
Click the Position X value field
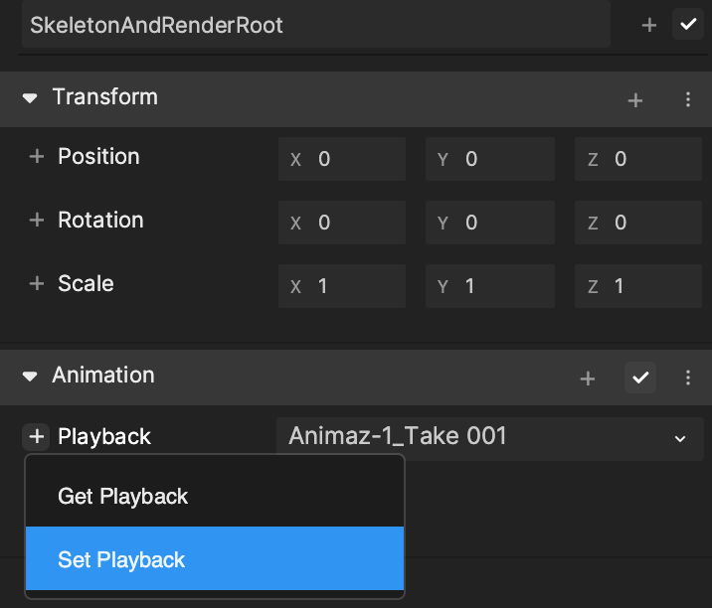[342, 159]
